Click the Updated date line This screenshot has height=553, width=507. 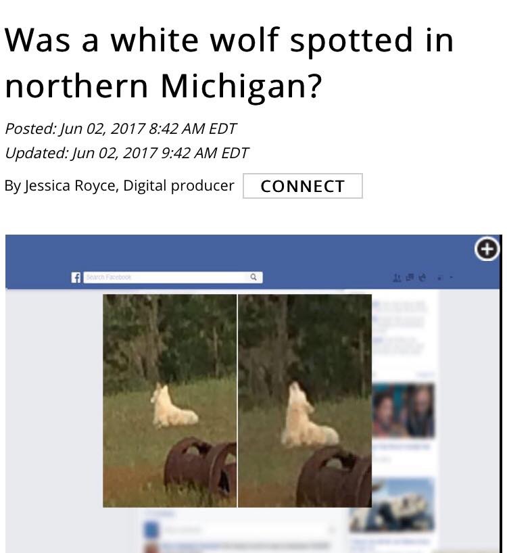point(127,153)
